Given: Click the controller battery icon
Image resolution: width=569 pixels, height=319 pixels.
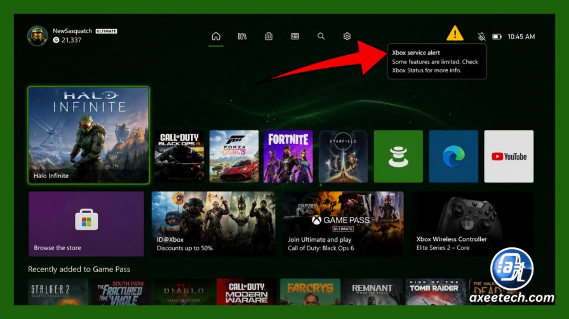Looking at the screenshot, I should tap(497, 37).
